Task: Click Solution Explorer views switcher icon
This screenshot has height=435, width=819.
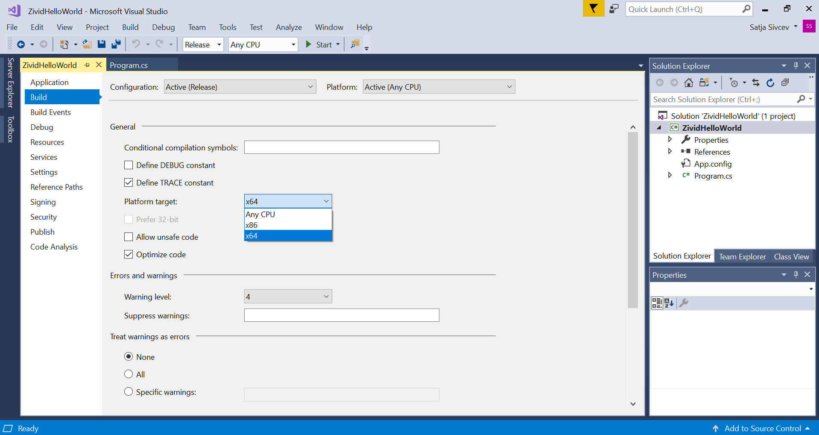Action: (704, 82)
